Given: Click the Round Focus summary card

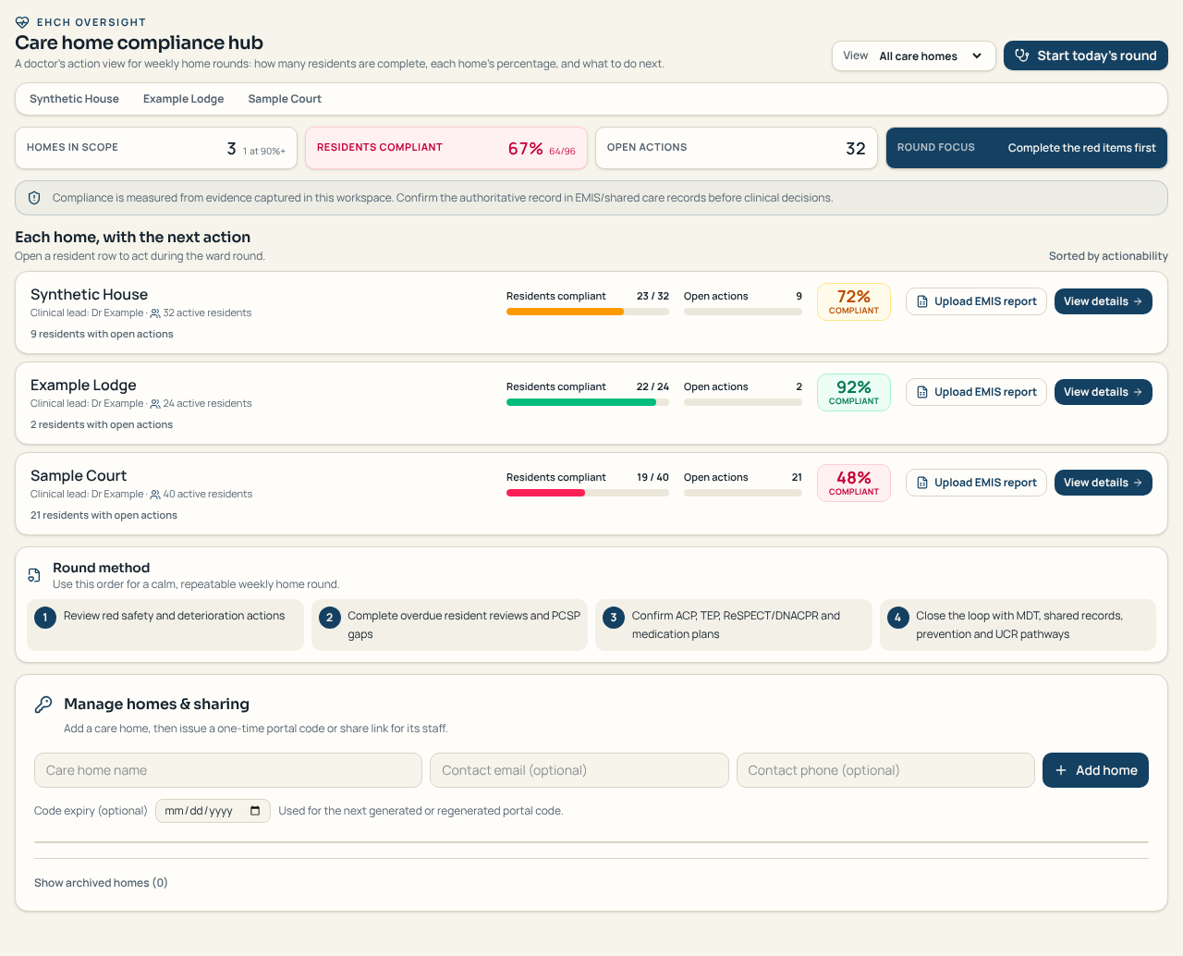Looking at the screenshot, I should [1027, 148].
